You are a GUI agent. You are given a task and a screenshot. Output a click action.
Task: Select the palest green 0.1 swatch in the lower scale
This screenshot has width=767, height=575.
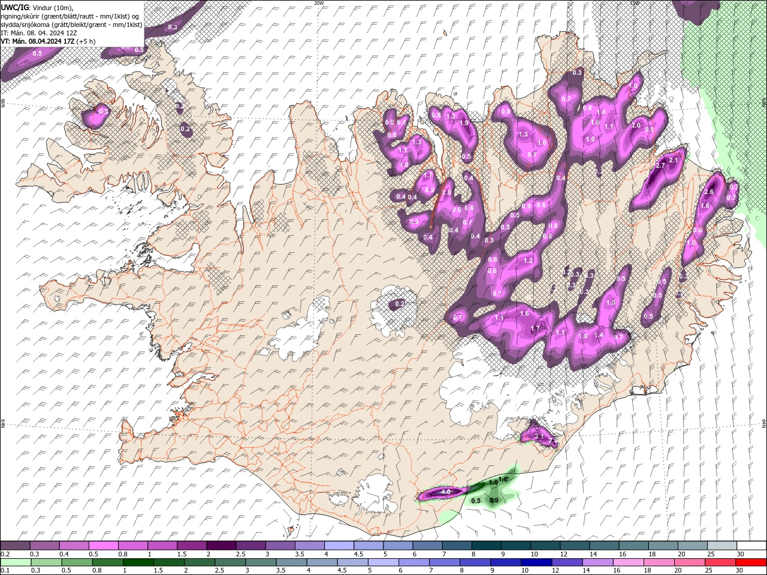click(16, 562)
